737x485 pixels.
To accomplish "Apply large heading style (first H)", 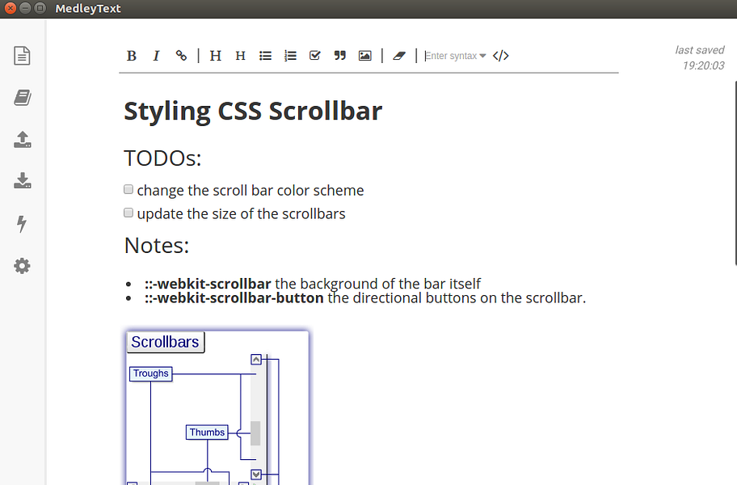I will [215, 56].
